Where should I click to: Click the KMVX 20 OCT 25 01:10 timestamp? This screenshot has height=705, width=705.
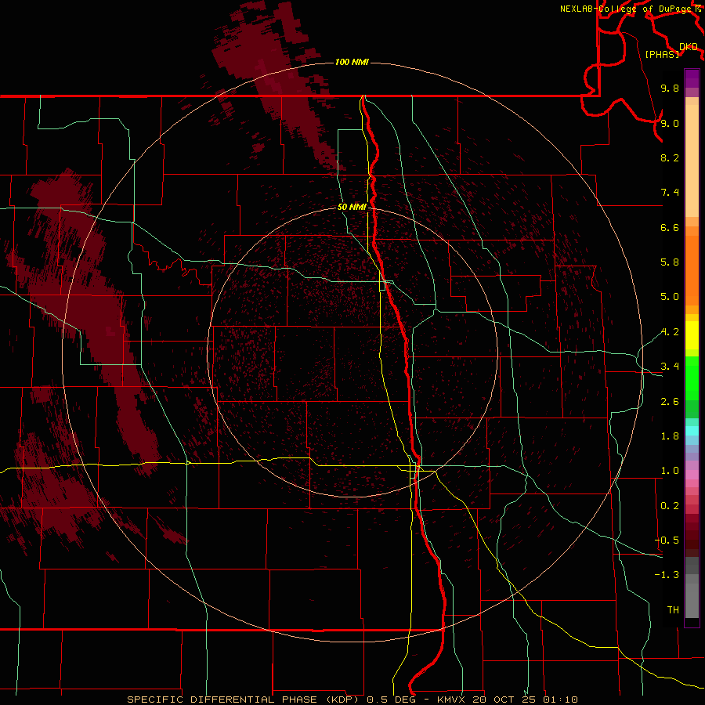[507, 700]
